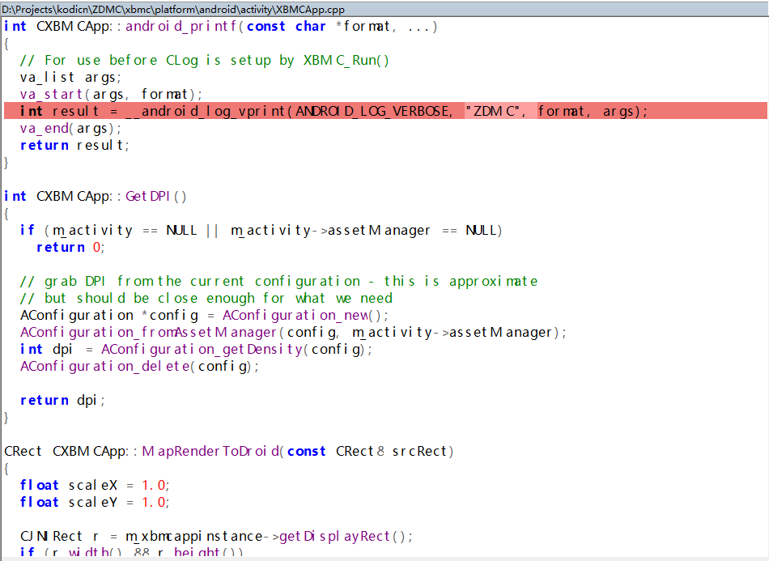Place cursor on return dpi statement
769x561 pixels.
[x=62, y=400]
